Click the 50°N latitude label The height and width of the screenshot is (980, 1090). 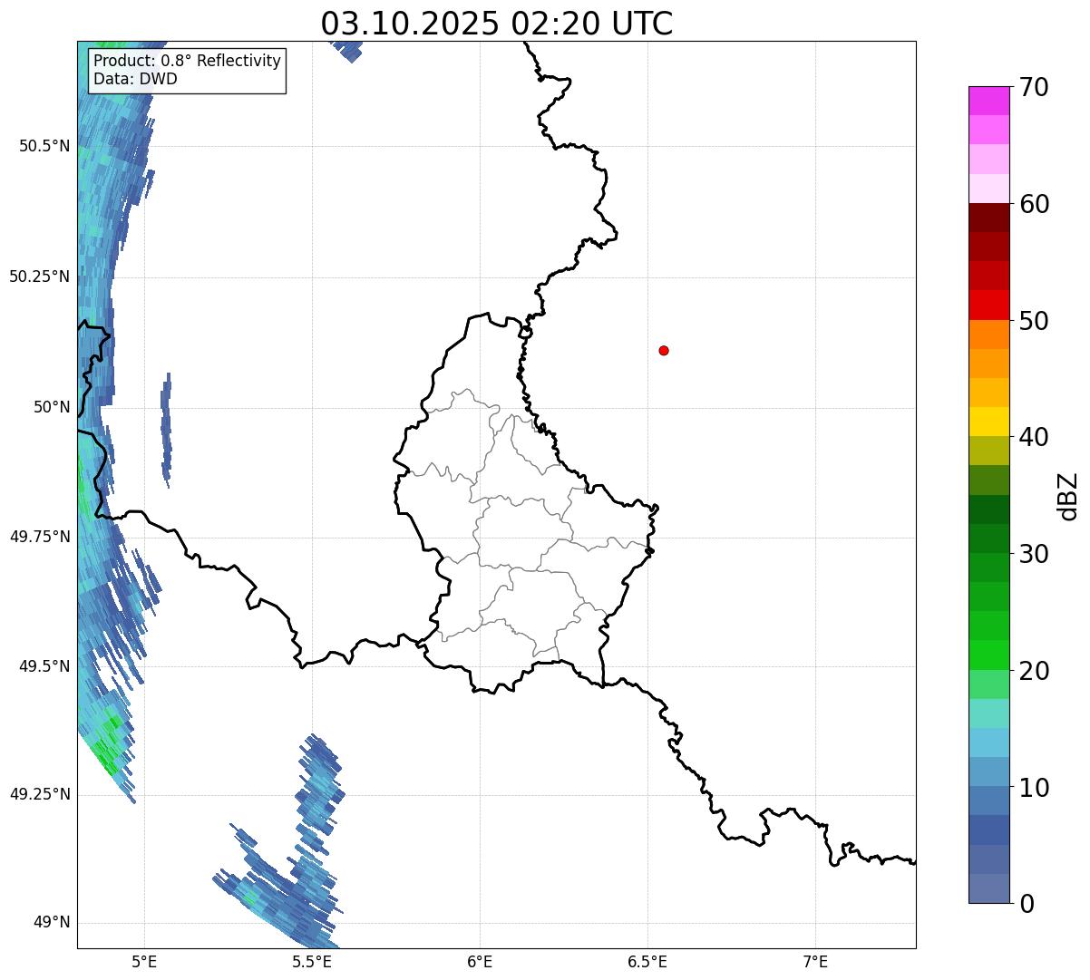52,407
